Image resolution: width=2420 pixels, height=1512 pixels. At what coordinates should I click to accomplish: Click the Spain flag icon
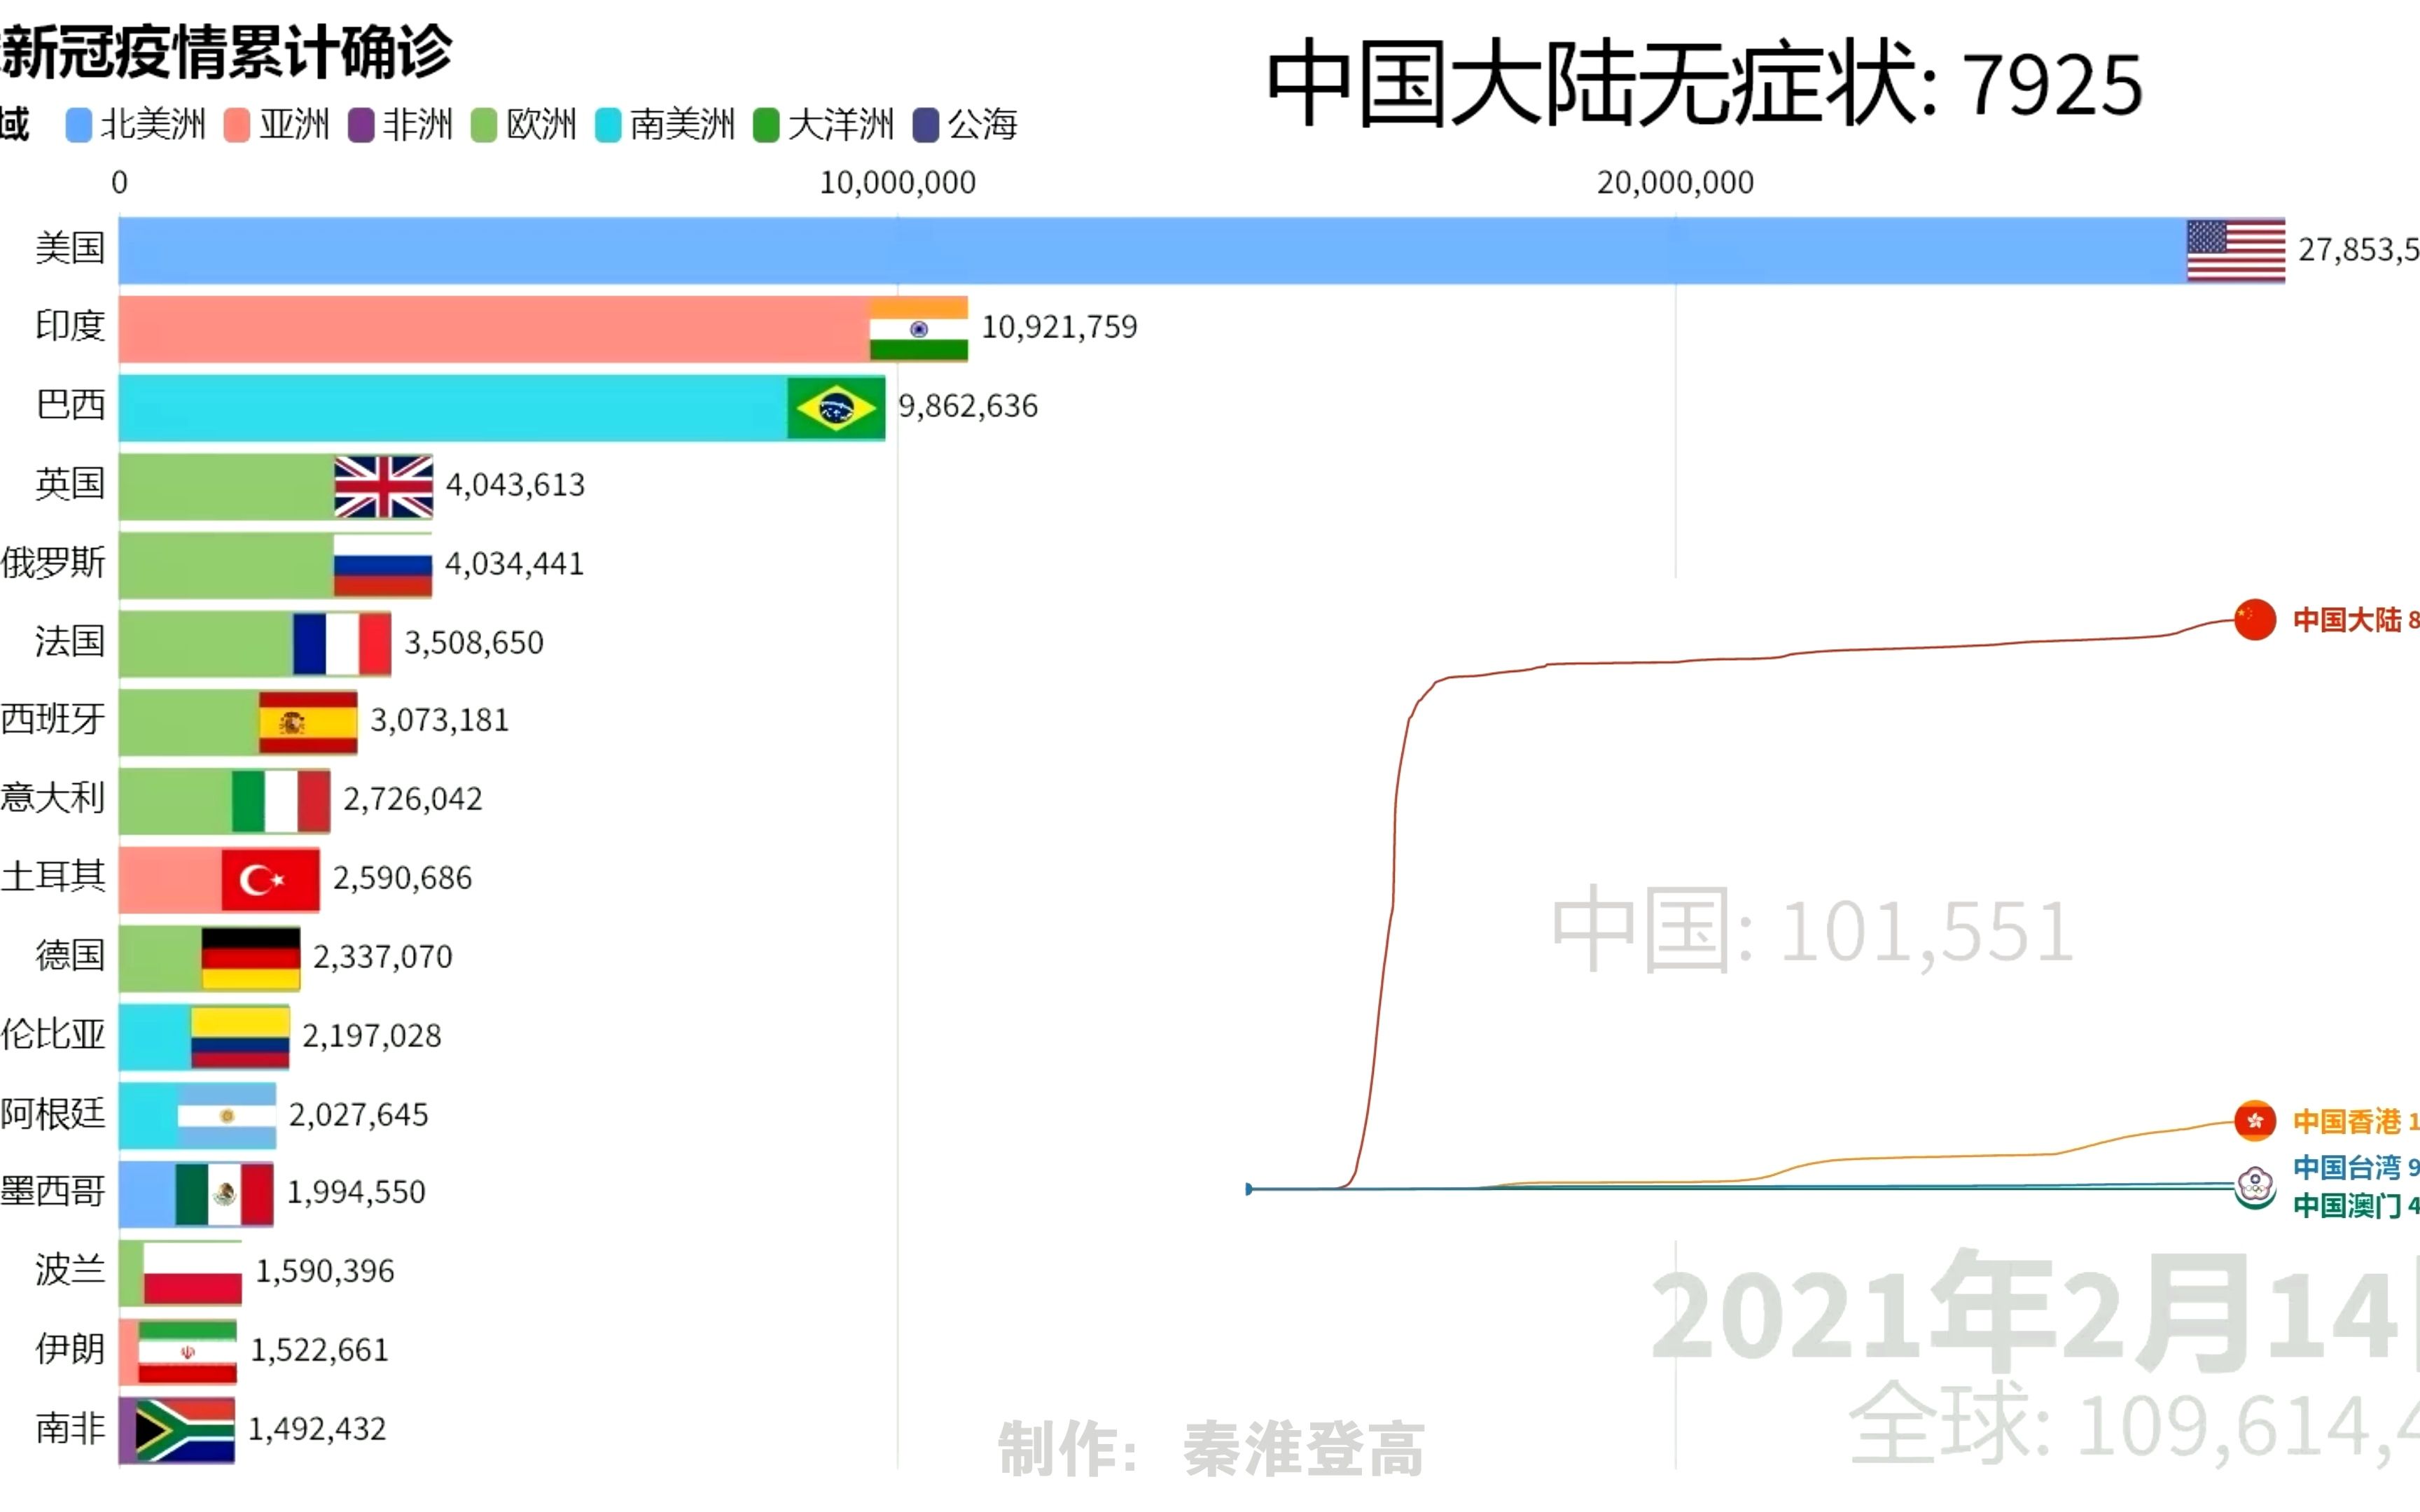click(308, 722)
